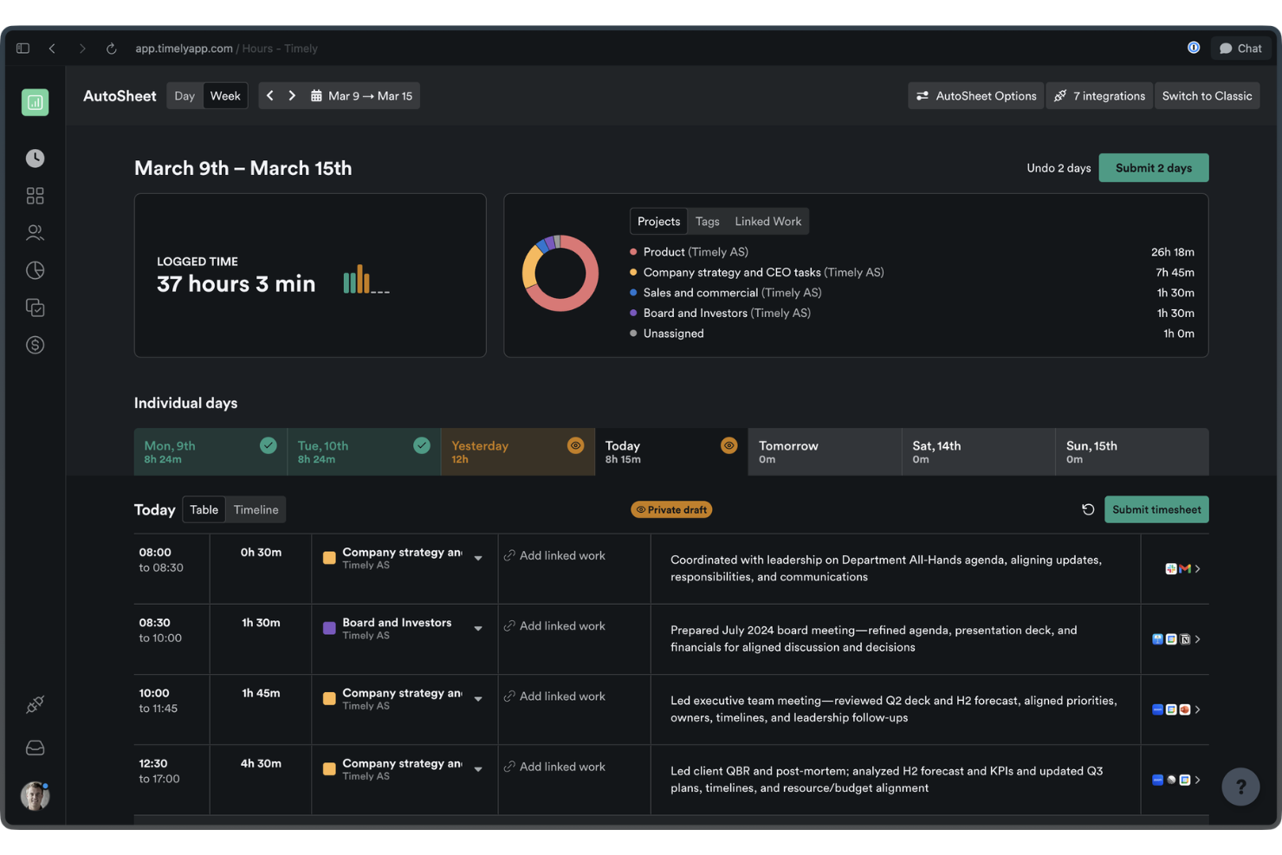This screenshot has width=1282, height=855.
Task: Reload the page
Action: (111, 49)
